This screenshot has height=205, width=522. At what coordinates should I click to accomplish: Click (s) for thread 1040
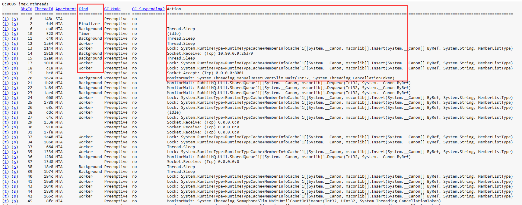click(x=15, y=186)
